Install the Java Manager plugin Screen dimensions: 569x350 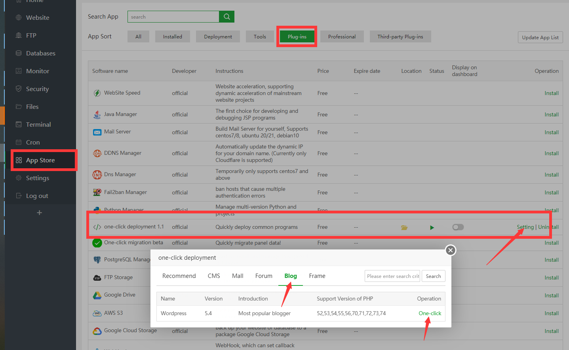pyautogui.click(x=551, y=114)
